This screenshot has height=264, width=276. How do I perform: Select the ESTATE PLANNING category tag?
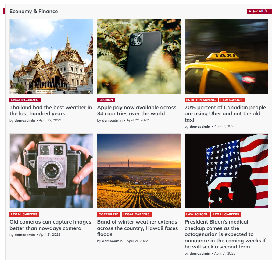pos(201,100)
